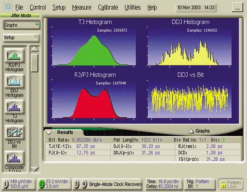The height and width of the screenshot is (192, 247).
Task: Select channel 3 button
Action: 76,184
